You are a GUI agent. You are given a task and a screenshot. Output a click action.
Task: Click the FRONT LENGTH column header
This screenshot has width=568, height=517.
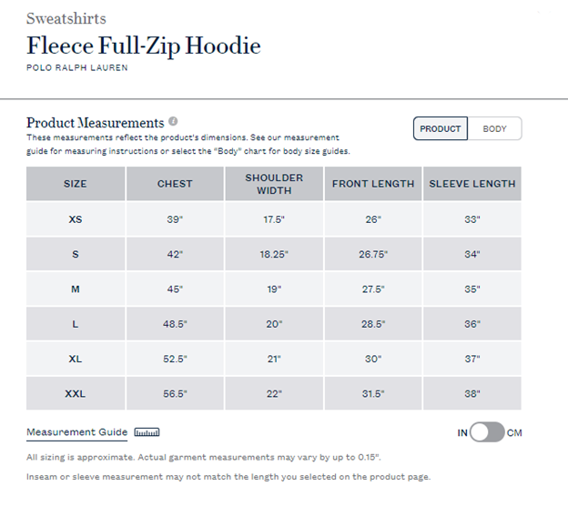pyautogui.click(x=373, y=184)
